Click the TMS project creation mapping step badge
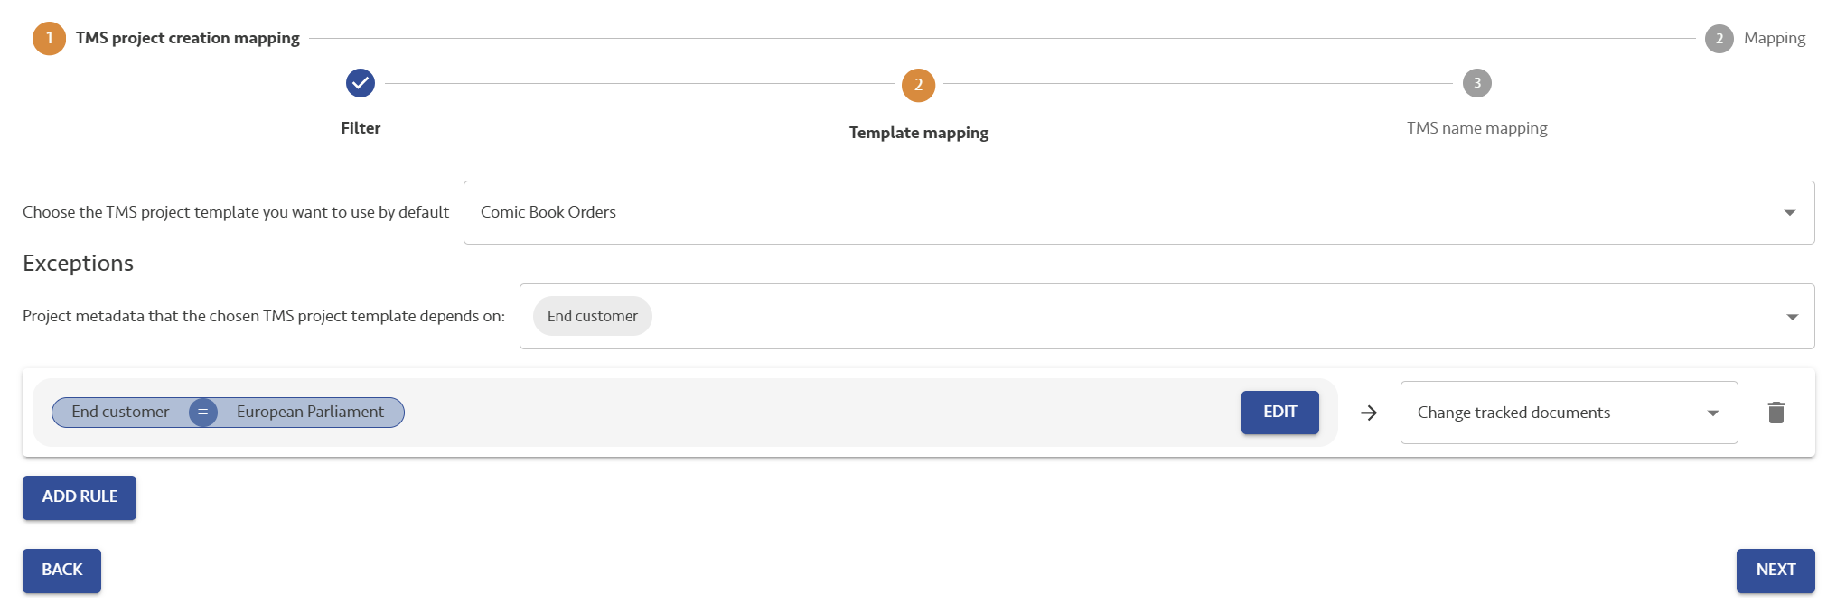 (50, 38)
